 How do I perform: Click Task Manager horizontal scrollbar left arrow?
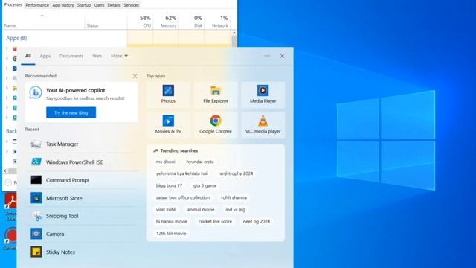pyautogui.click(x=5, y=171)
